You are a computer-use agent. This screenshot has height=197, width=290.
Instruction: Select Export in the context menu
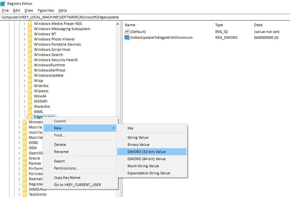pyautogui.click(x=80, y=161)
